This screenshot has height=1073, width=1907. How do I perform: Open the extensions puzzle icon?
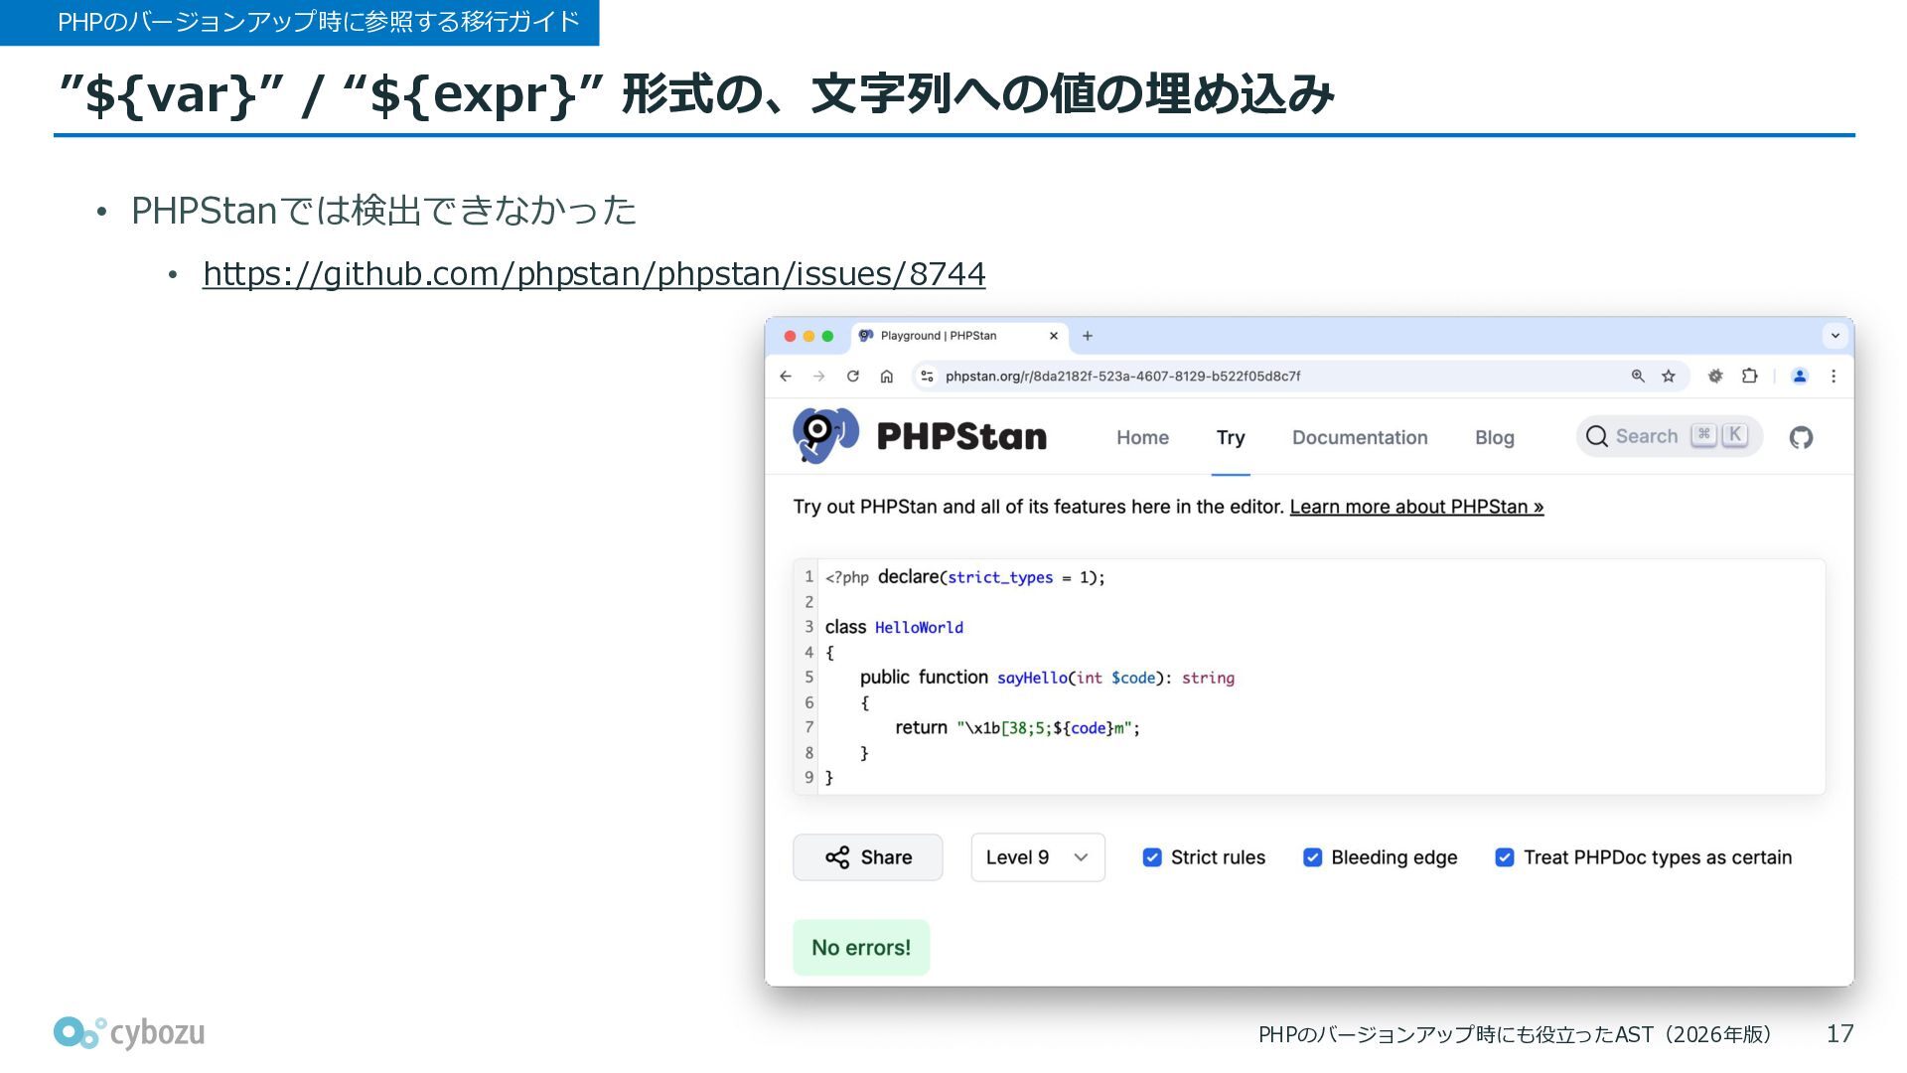click(1749, 377)
